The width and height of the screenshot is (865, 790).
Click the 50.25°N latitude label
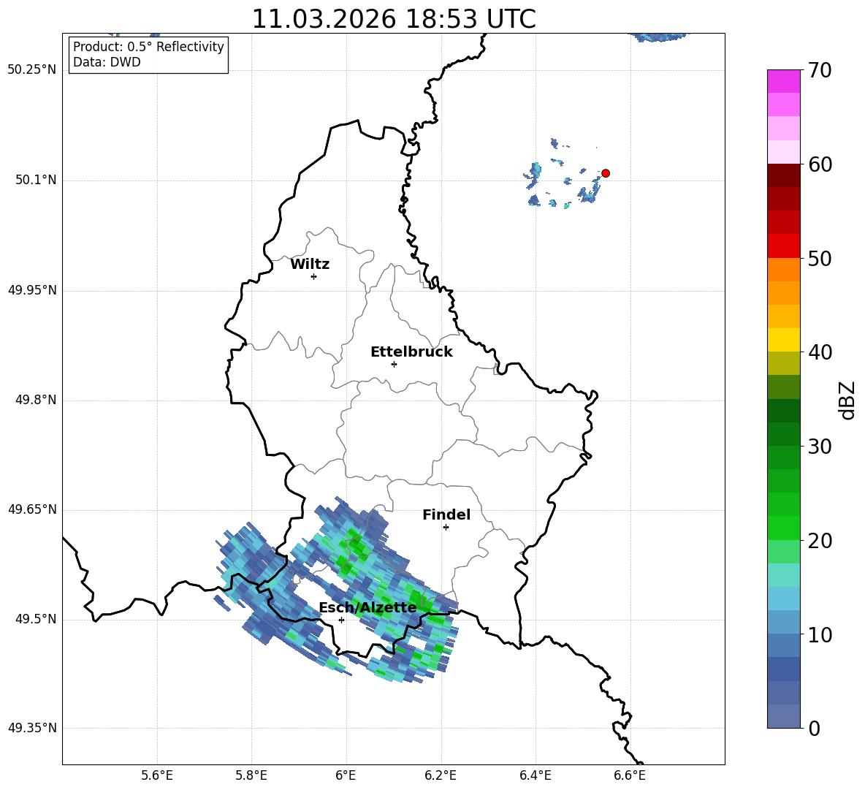pos(32,70)
